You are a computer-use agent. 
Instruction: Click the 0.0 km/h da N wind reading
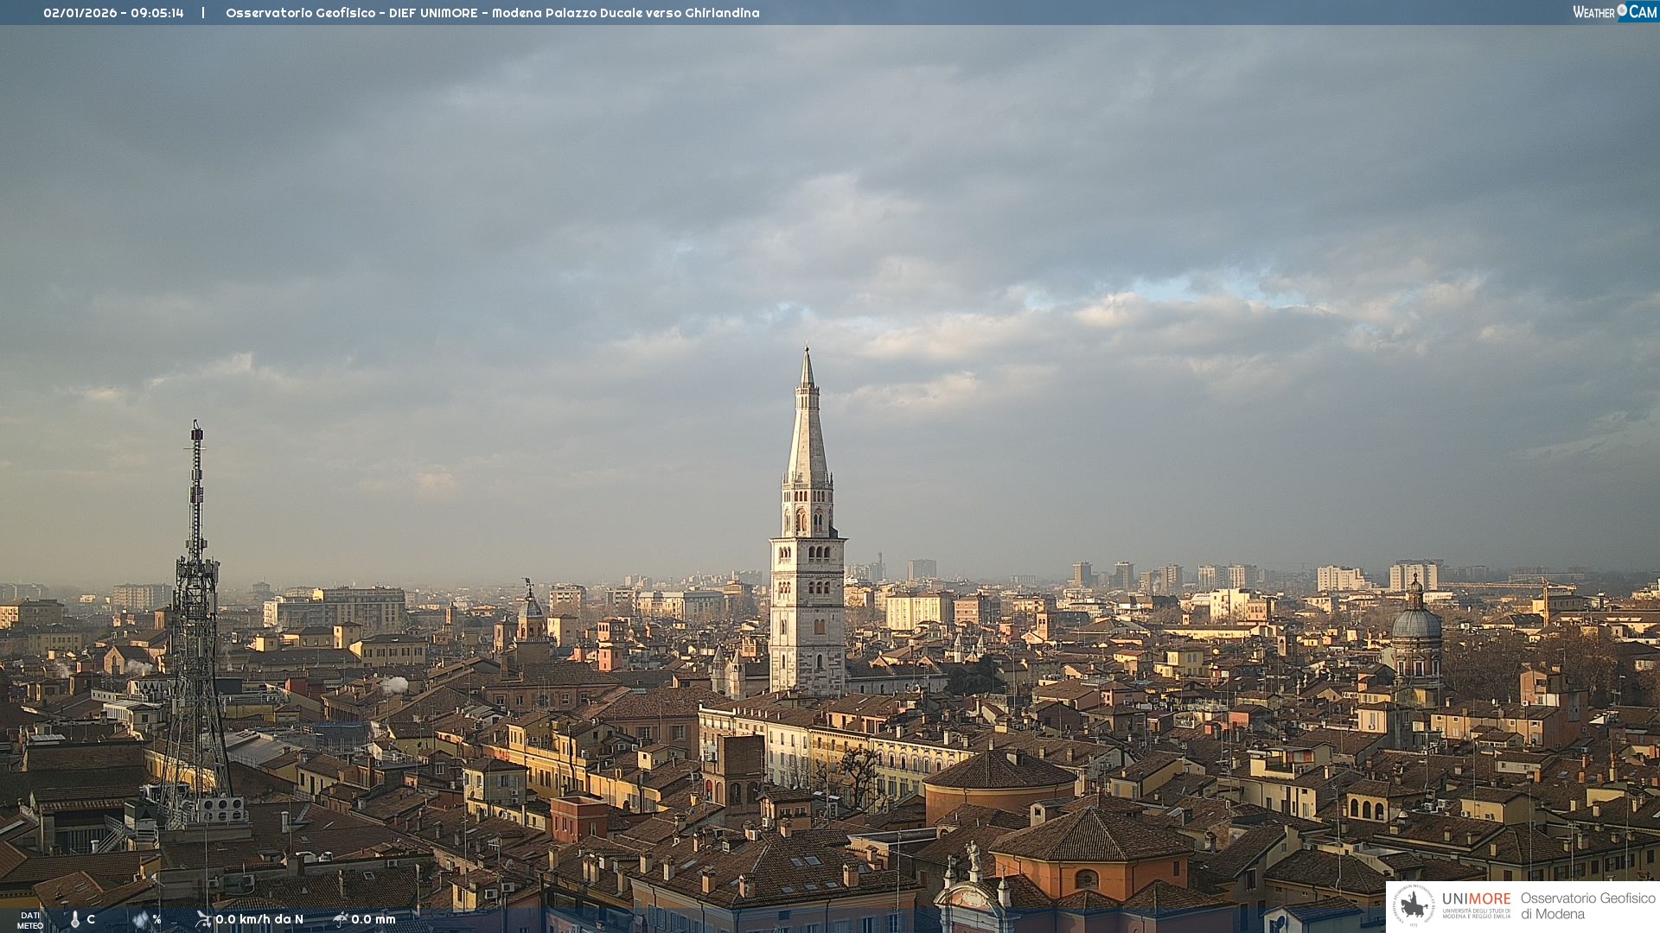[259, 919]
